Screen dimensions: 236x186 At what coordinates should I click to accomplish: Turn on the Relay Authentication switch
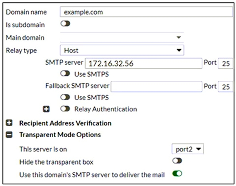(65, 109)
